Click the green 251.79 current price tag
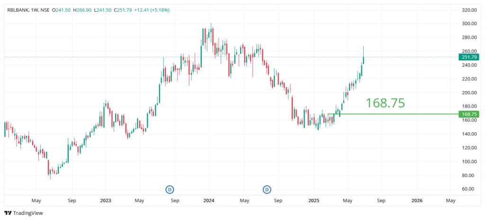 [x=469, y=57]
